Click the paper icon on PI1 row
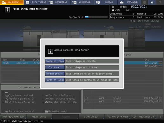 tap(160, 98)
